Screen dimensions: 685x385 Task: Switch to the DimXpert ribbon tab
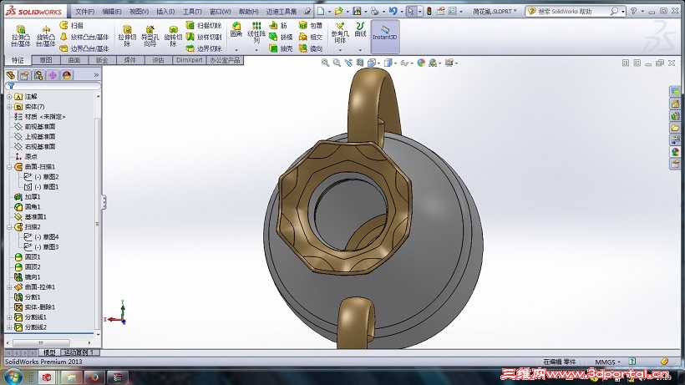[x=189, y=60]
